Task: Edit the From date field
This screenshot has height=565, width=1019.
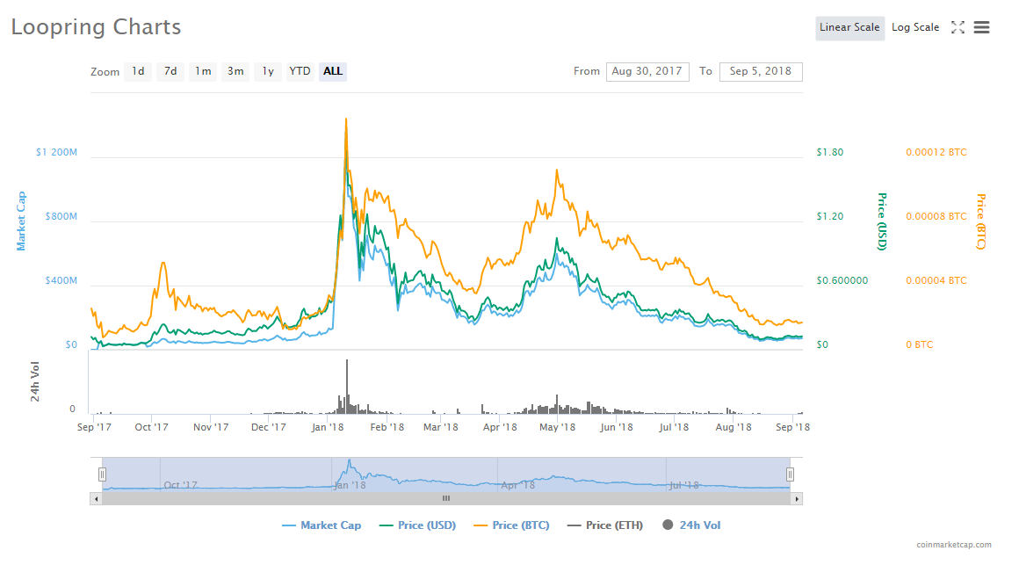Action: tap(647, 71)
